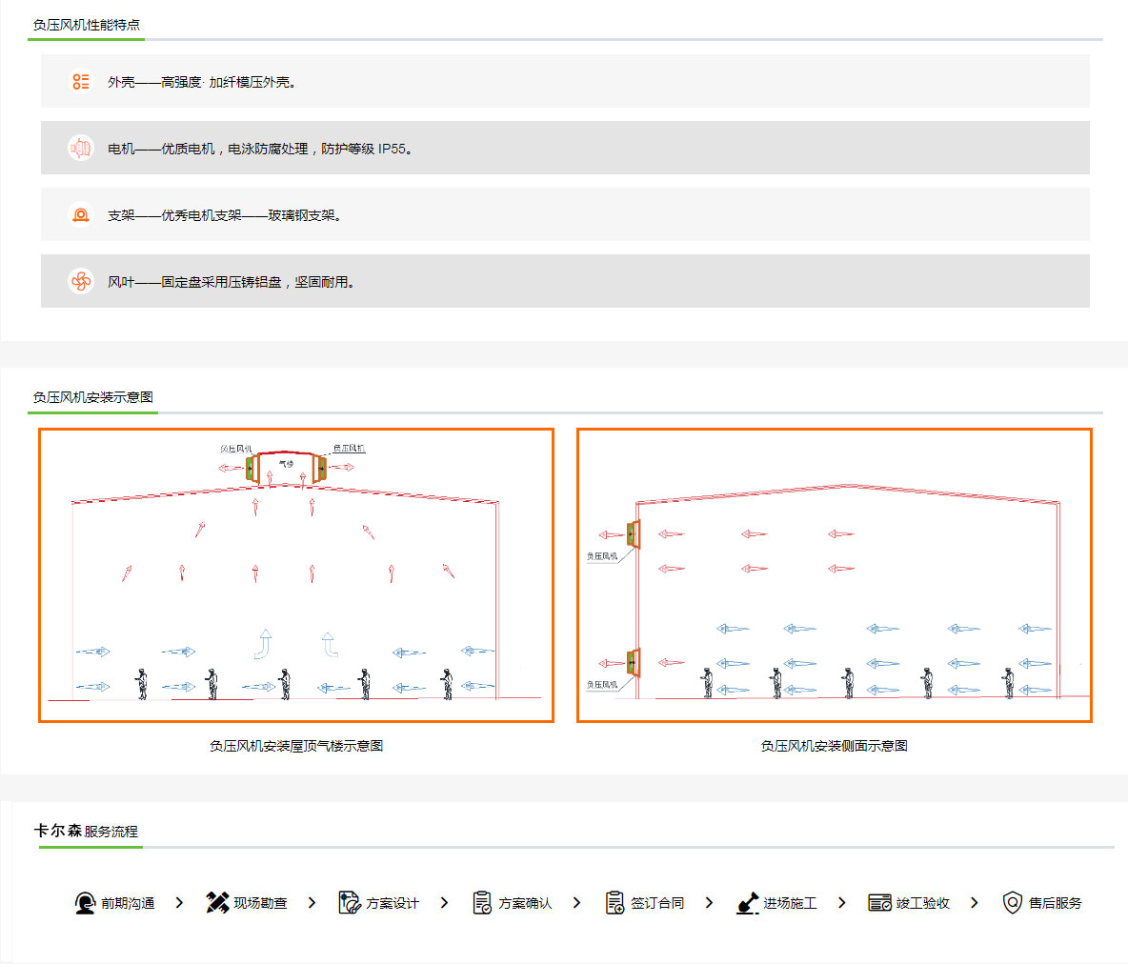Open the side installation diagram image
Viewport: 1128px width, 964px height.
(x=835, y=575)
